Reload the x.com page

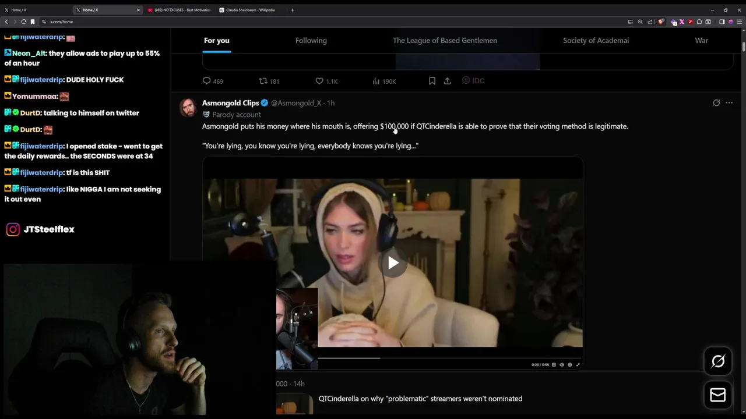pos(23,22)
